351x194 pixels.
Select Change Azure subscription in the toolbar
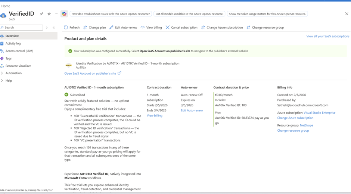point(222,27)
